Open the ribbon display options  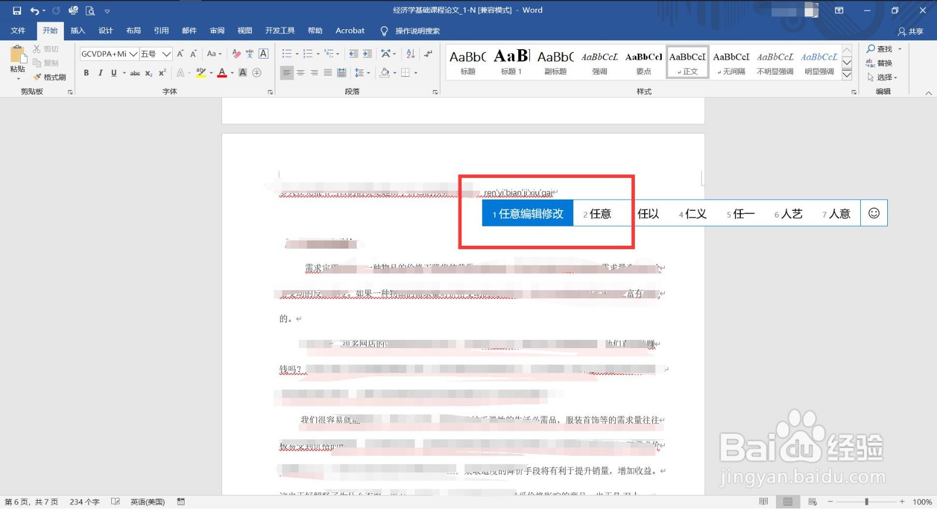(839, 11)
